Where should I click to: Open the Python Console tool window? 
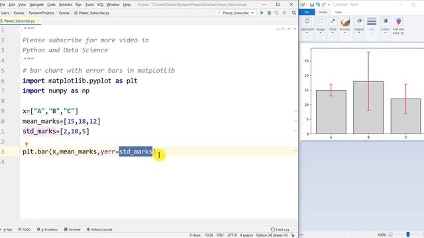[x=99, y=229]
